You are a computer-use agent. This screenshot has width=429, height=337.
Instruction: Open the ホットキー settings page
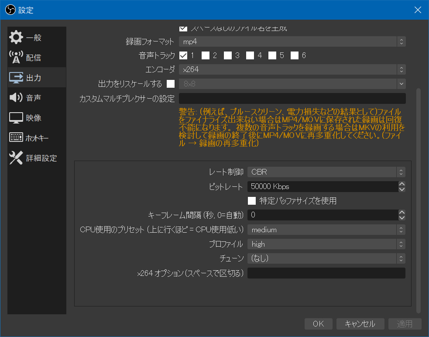[x=37, y=138]
